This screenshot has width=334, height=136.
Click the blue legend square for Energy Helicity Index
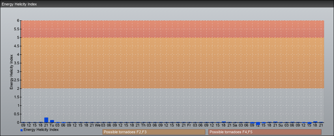22,130
